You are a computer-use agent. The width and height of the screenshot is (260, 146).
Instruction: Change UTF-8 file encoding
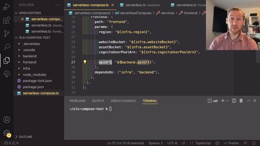[x=172, y=143]
